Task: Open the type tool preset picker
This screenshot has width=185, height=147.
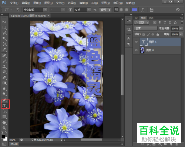Action: (8, 10)
